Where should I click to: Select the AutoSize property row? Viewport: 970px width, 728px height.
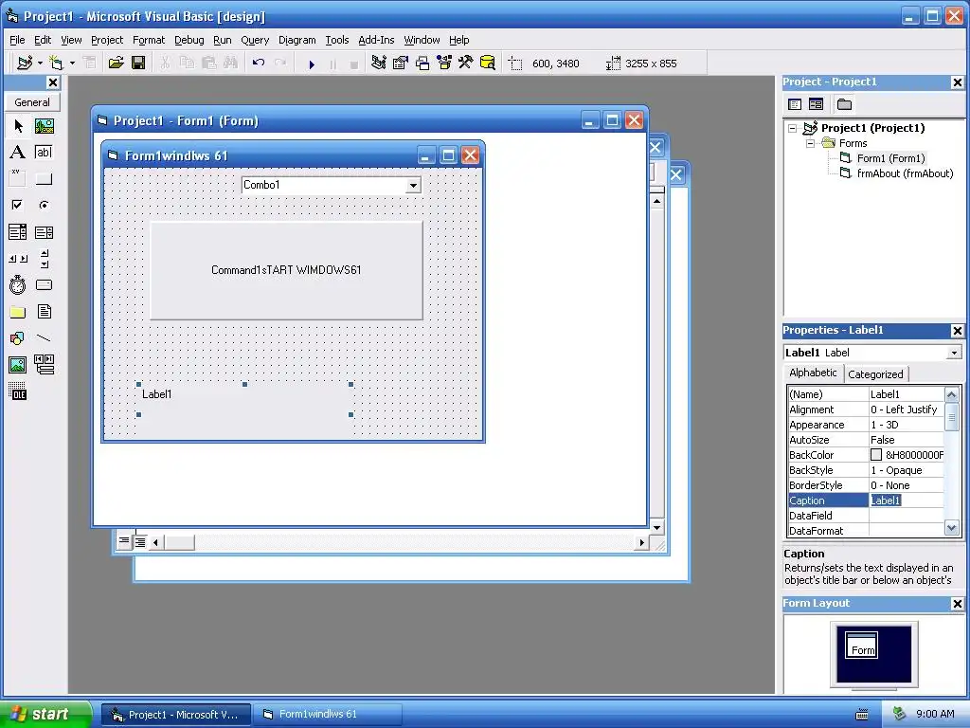pos(866,440)
